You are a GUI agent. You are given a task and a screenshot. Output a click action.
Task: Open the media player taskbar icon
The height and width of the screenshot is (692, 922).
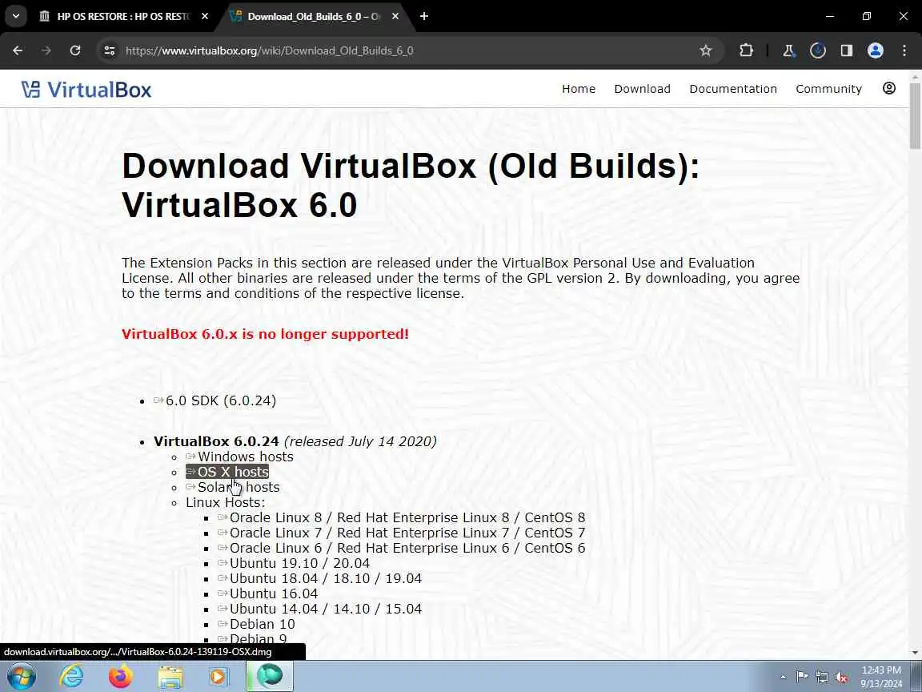coord(218,677)
